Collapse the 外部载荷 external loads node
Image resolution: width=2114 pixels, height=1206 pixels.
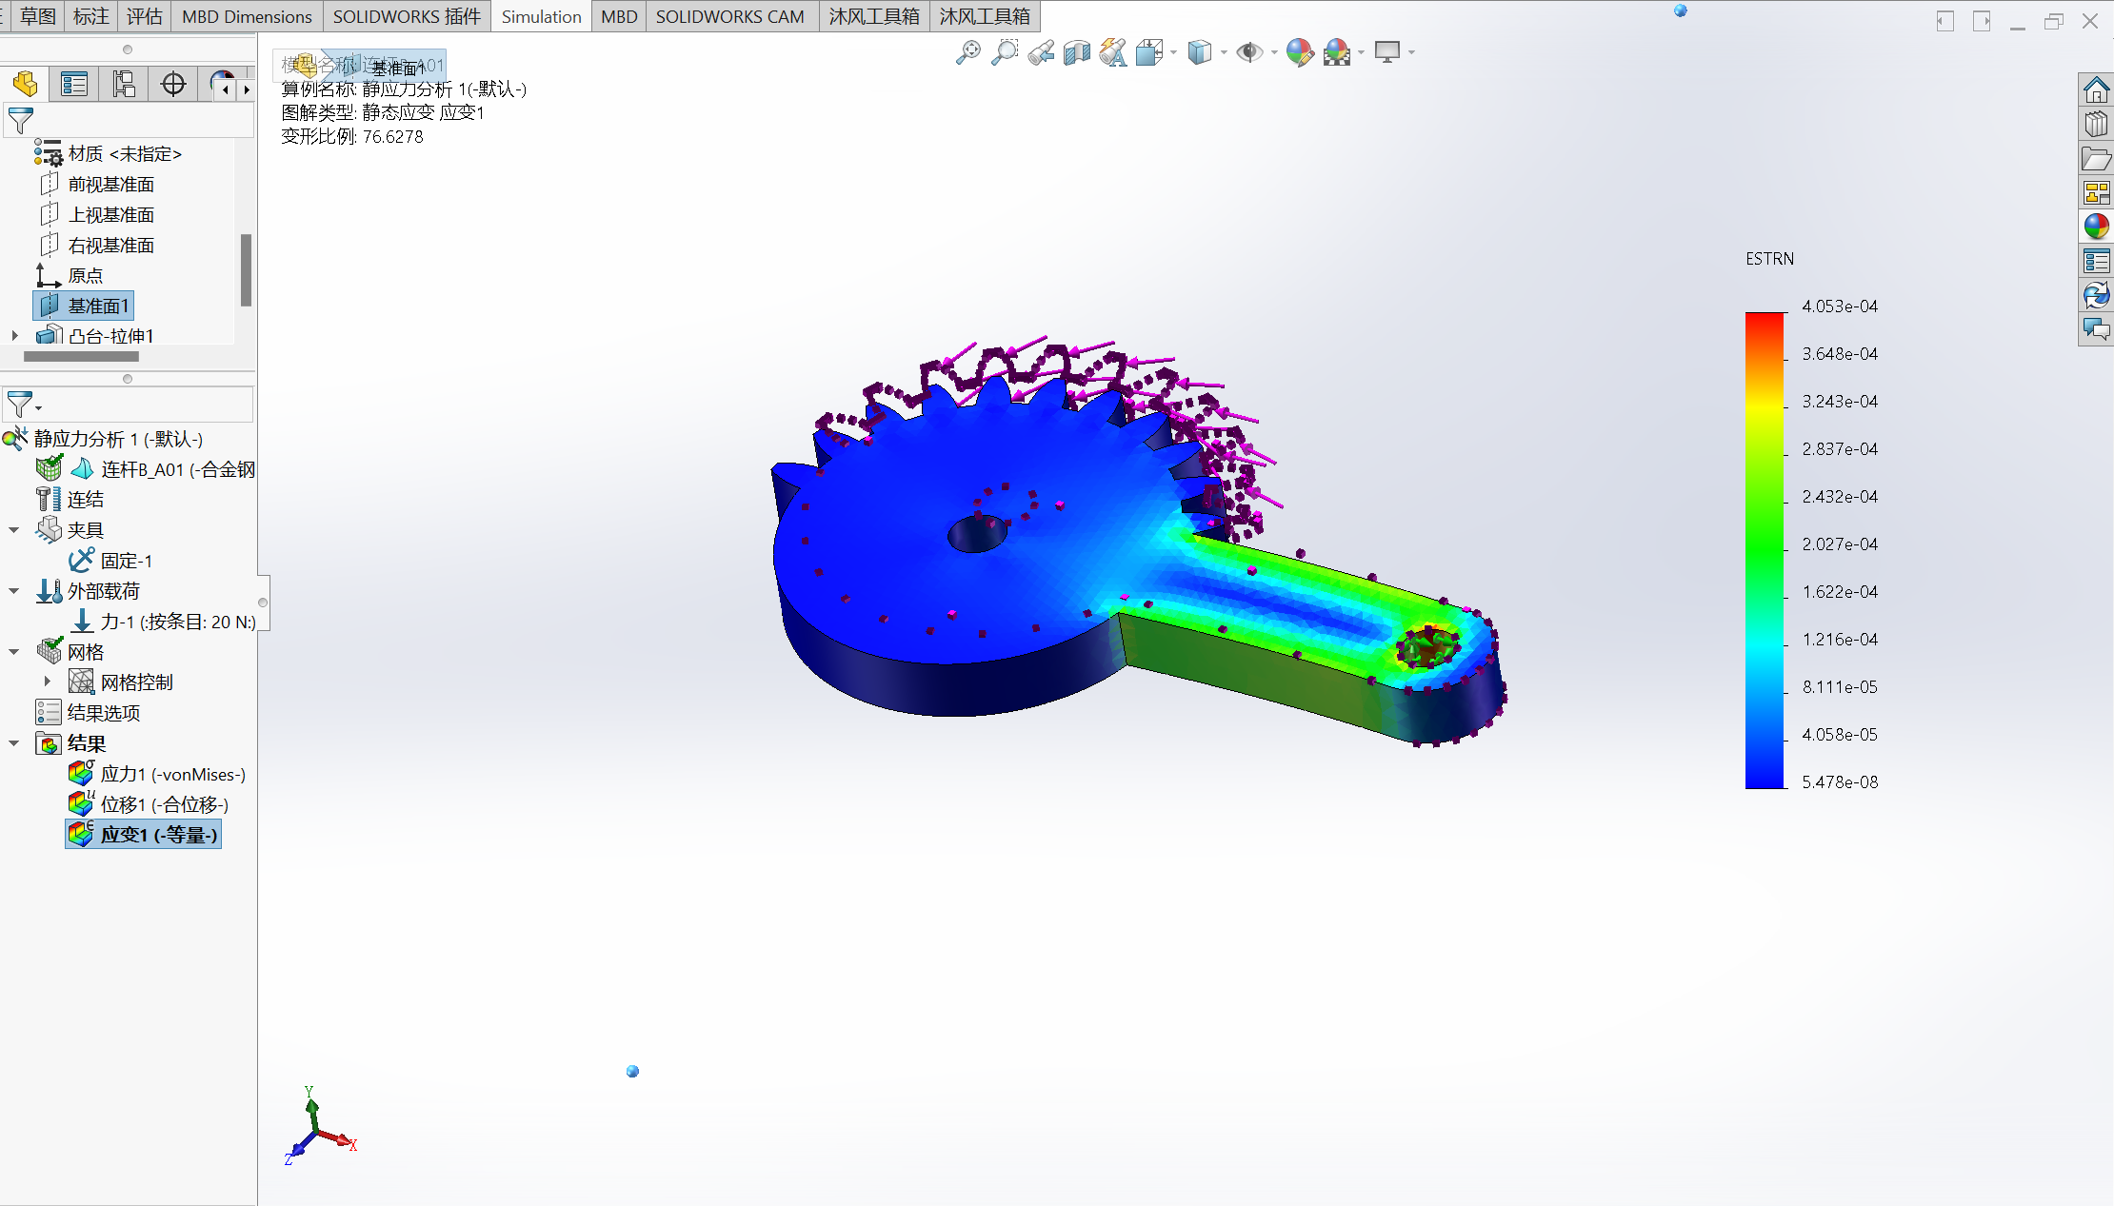pos(14,591)
